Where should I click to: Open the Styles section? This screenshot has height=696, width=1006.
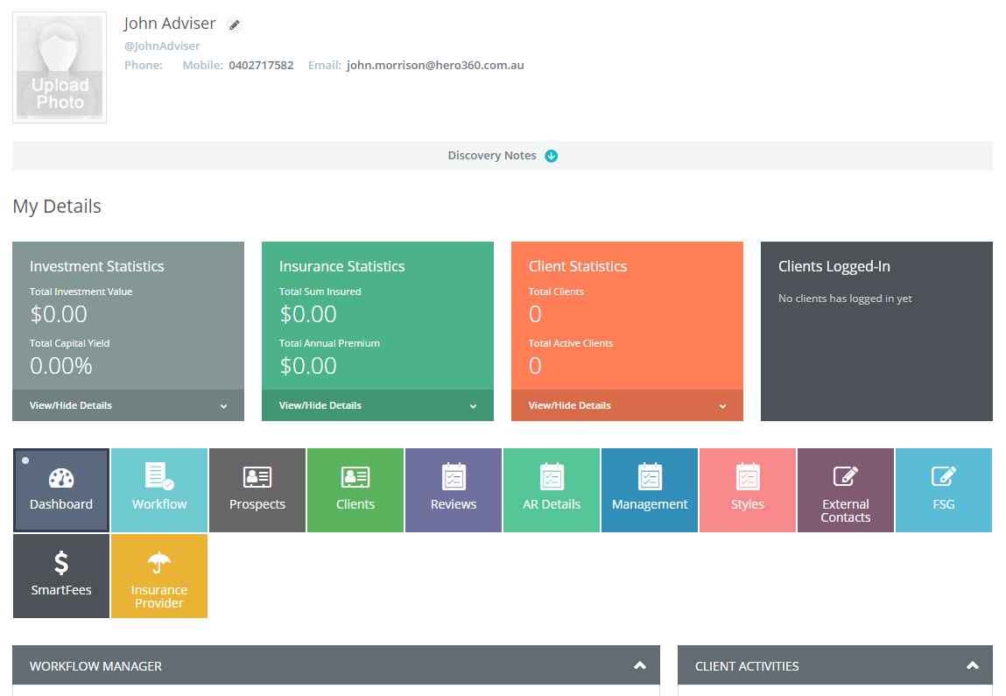click(x=747, y=489)
